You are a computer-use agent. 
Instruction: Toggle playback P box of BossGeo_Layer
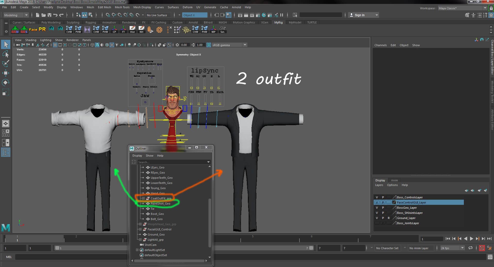tap(383, 208)
